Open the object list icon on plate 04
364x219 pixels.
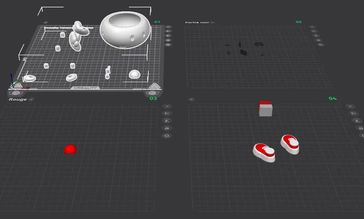[354, 113]
